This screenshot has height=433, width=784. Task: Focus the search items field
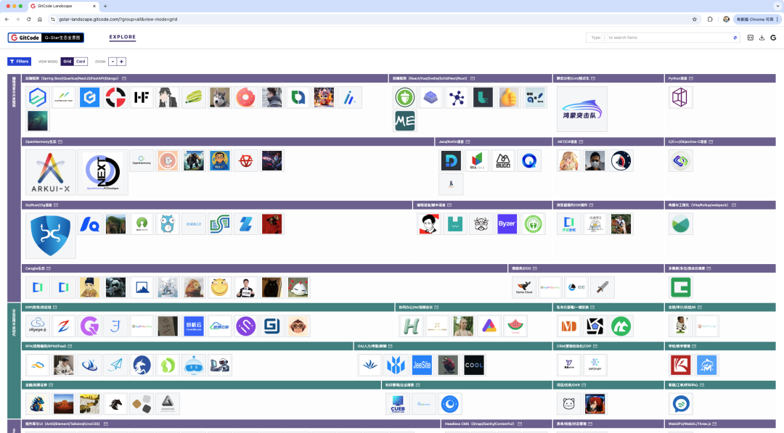click(x=663, y=38)
